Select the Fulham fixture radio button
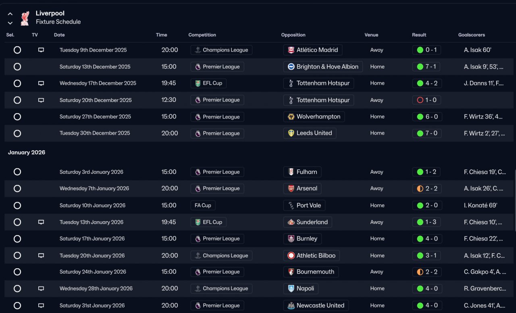The height and width of the screenshot is (313, 516). click(17, 172)
